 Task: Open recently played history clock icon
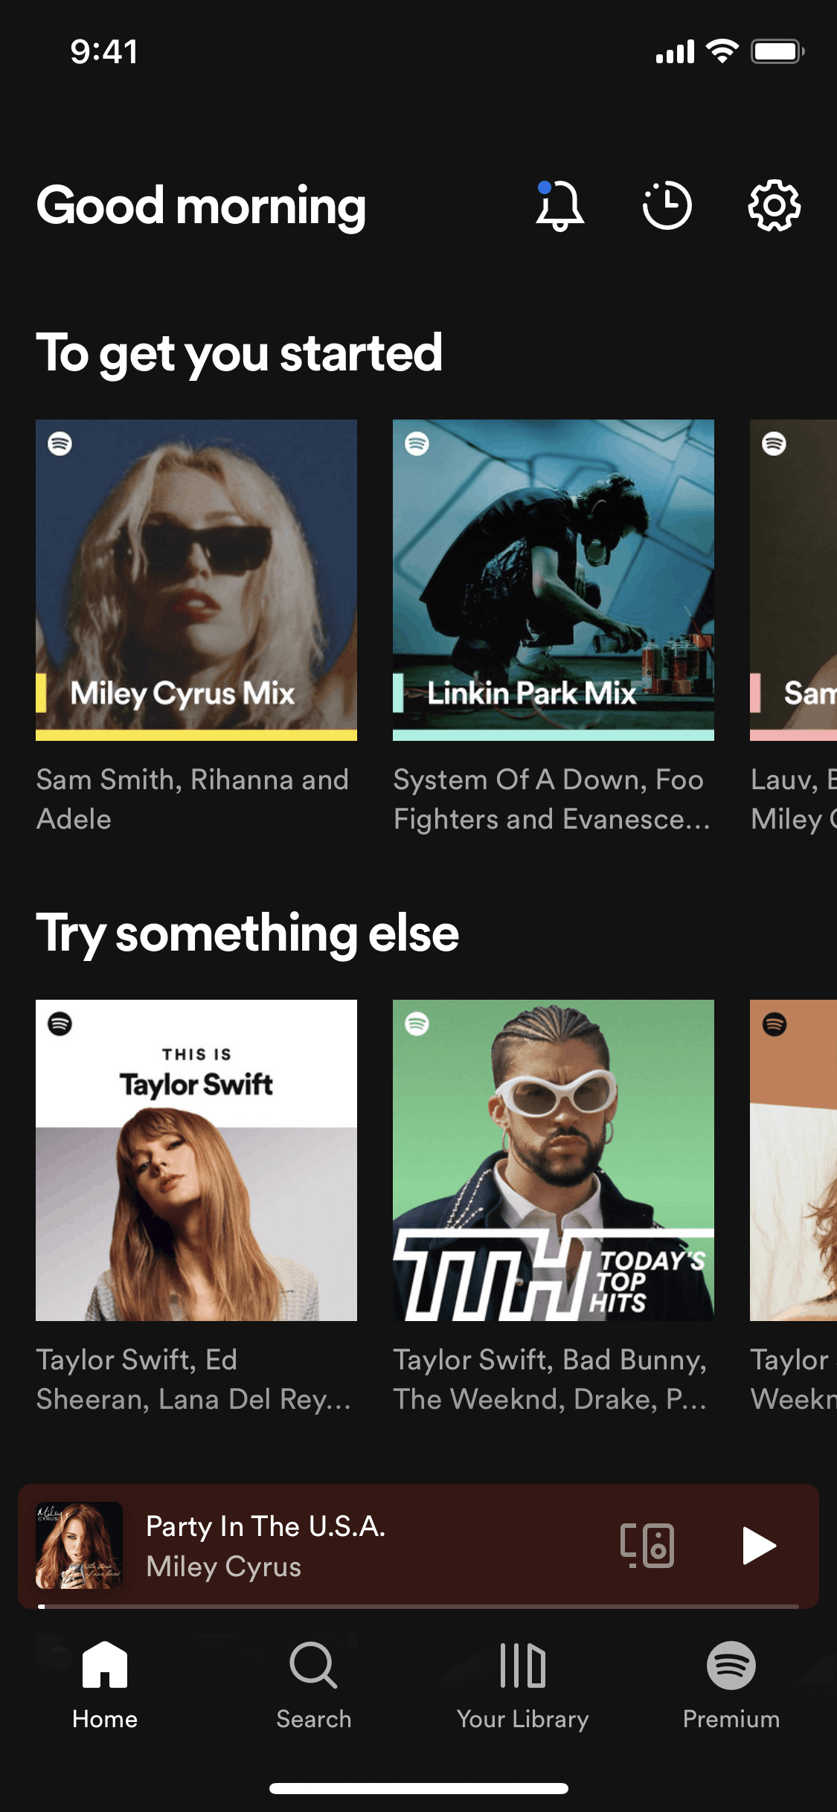point(667,205)
